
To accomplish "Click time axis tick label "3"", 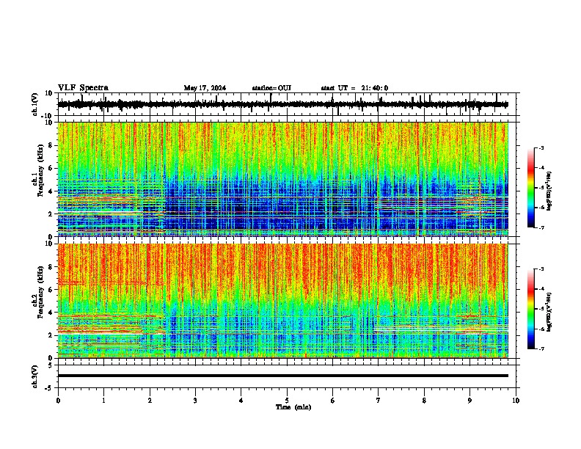I will (195, 401).
